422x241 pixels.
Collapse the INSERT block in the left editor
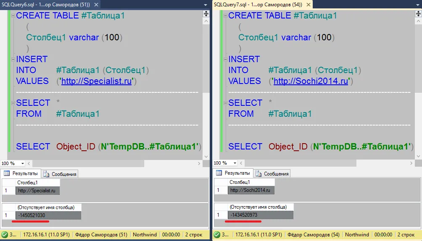(x=13, y=59)
